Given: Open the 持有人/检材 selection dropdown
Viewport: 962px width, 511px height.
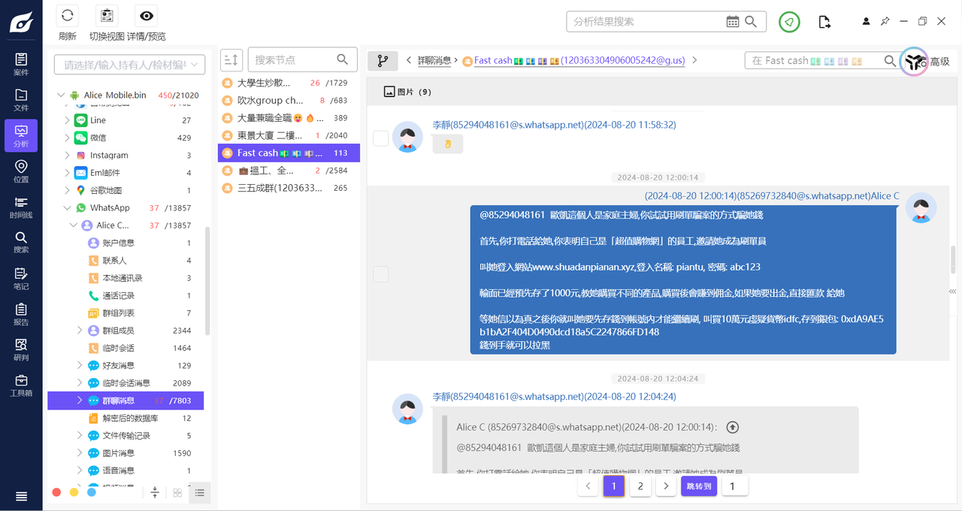Looking at the screenshot, I should pos(129,65).
